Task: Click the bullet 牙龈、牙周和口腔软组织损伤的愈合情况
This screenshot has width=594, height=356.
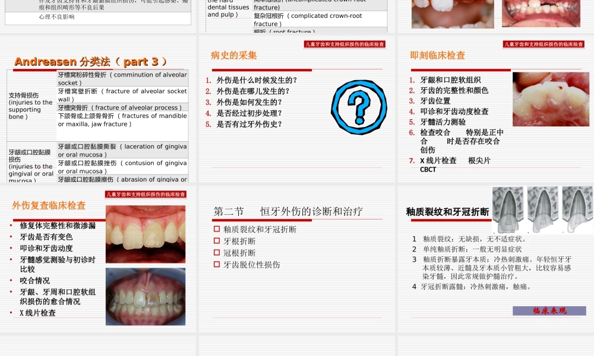Action: 58,297
